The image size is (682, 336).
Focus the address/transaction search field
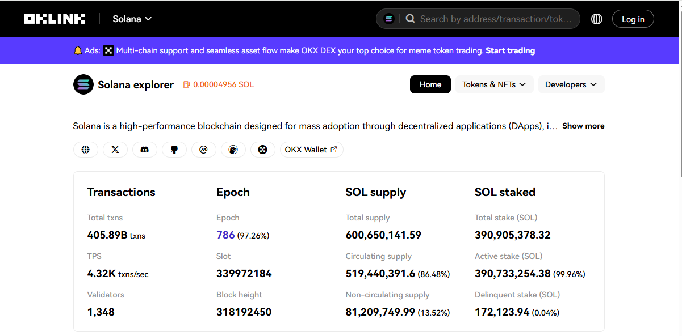point(496,19)
